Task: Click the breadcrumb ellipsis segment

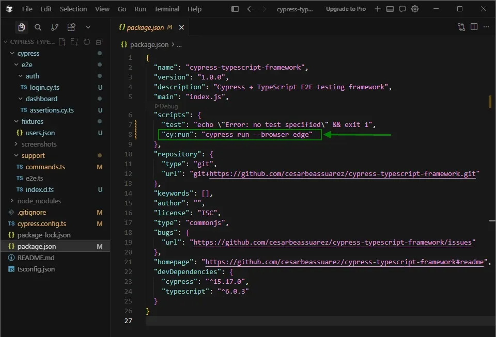Action: (x=179, y=45)
